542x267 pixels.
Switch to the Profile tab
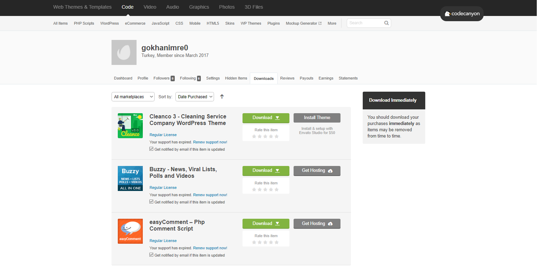pos(143,78)
